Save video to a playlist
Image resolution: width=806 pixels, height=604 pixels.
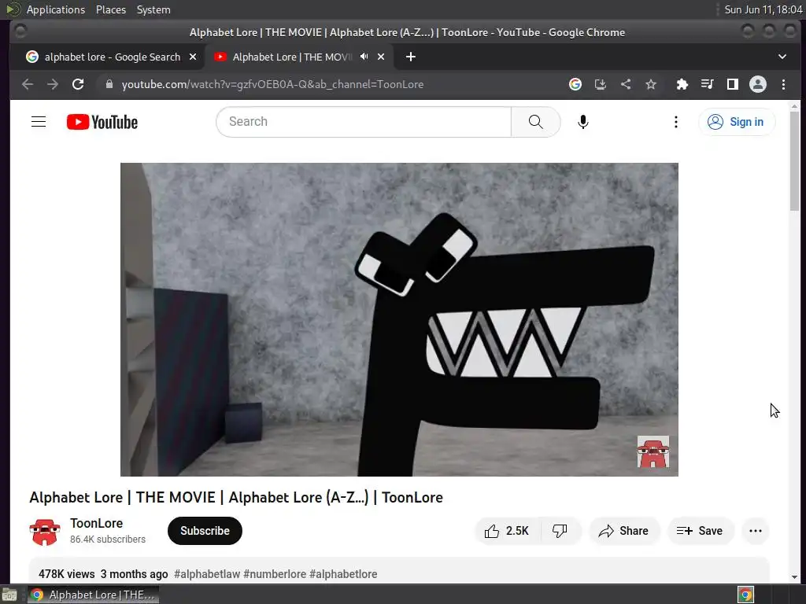point(700,531)
